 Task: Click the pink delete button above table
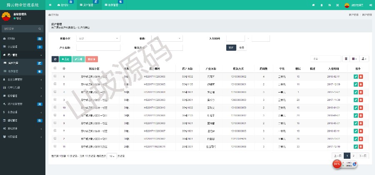point(92,59)
